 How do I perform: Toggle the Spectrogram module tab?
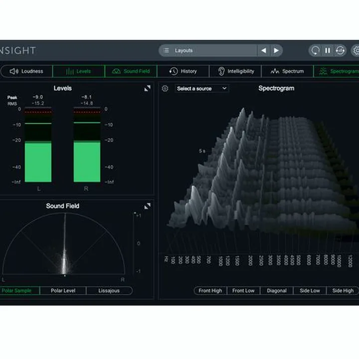tap(336, 71)
